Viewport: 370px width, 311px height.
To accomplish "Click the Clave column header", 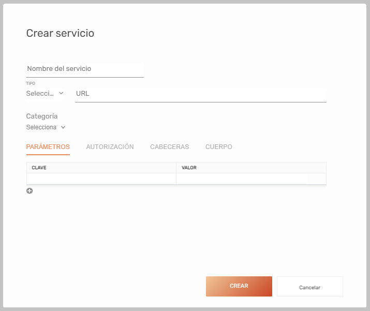I will point(101,168).
